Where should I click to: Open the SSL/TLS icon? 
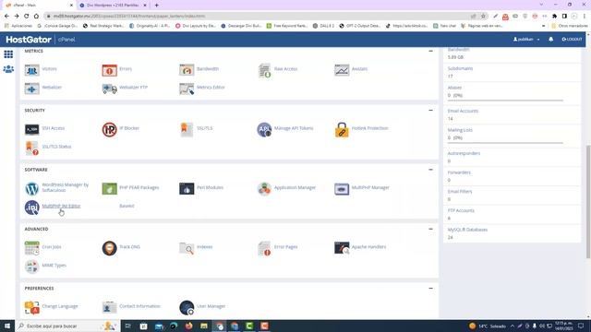187,129
